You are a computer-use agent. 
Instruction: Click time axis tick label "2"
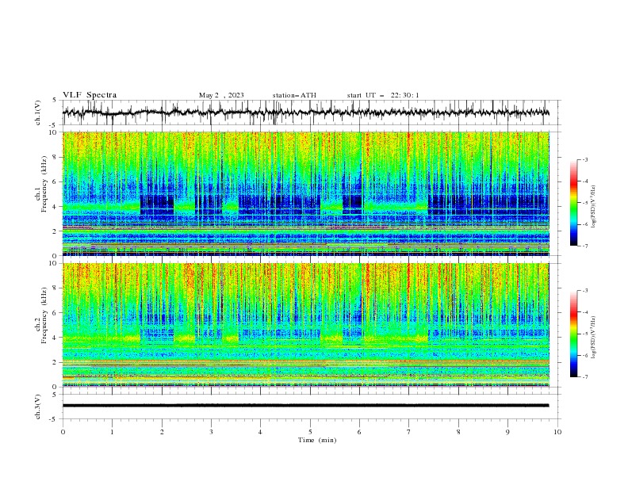click(162, 432)
